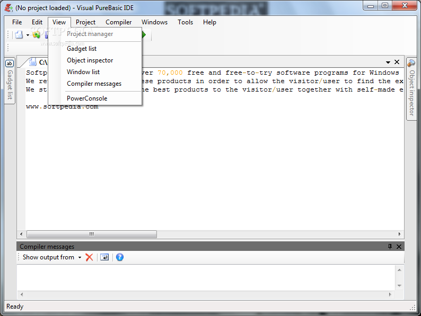Viewport: 421px width, 316px height.
Task: Click the editor scroll right arrow
Action: click(x=399, y=234)
